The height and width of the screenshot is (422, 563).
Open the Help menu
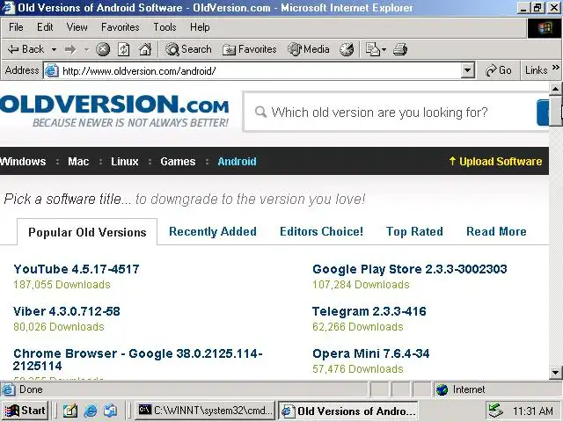(x=200, y=27)
